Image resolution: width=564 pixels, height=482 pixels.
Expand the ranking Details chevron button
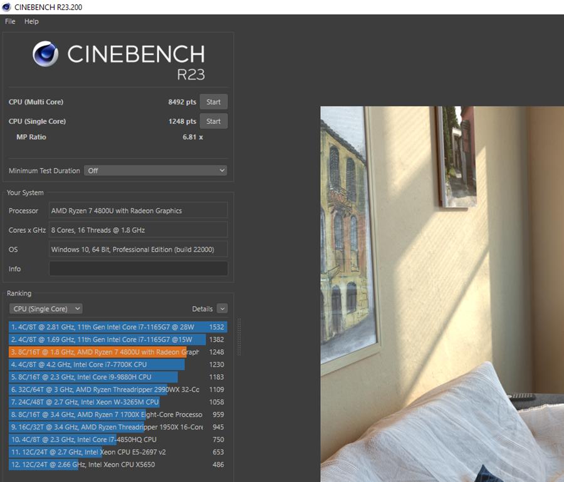point(222,309)
